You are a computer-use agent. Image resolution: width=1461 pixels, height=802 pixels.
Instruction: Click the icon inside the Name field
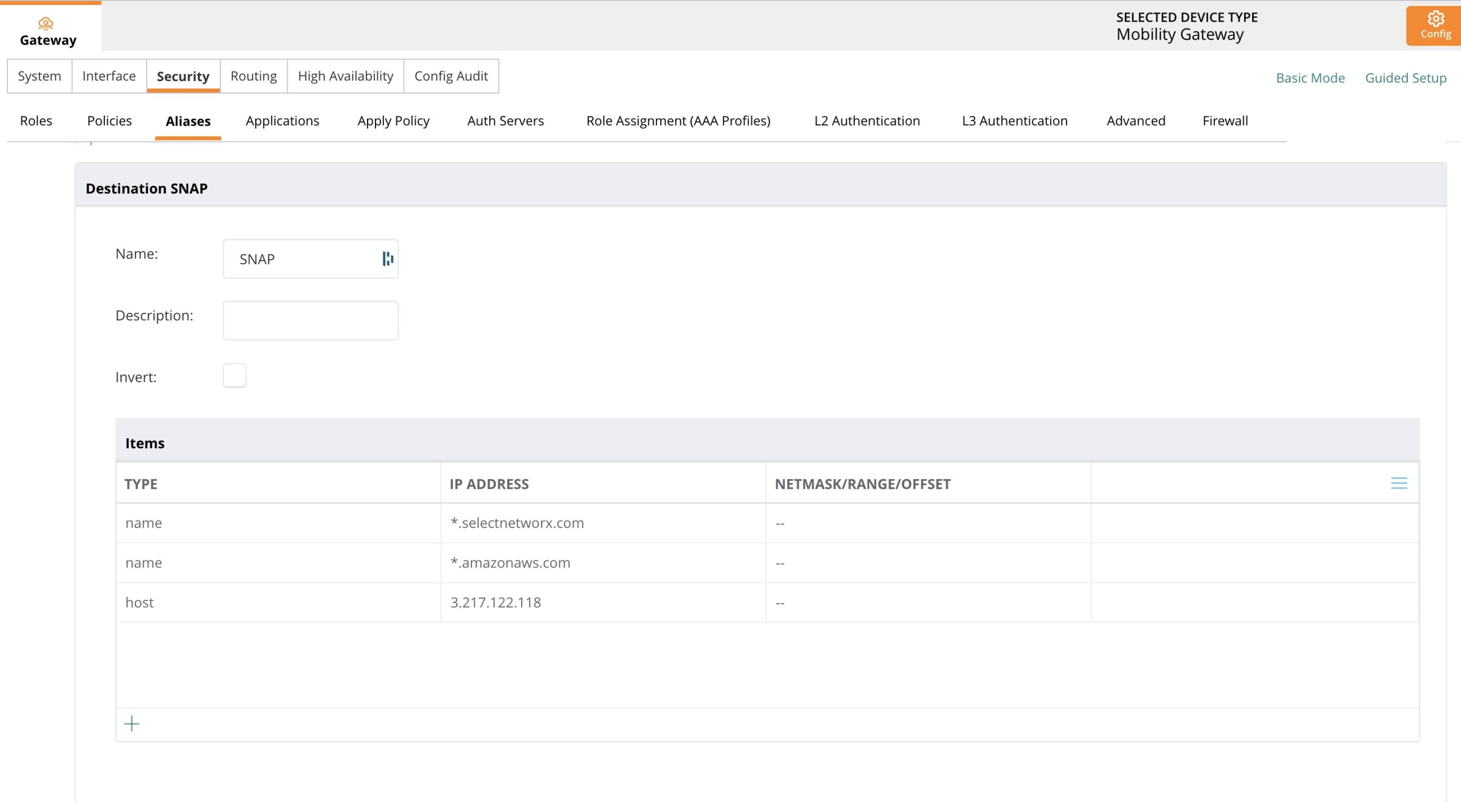click(x=388, y=259)
